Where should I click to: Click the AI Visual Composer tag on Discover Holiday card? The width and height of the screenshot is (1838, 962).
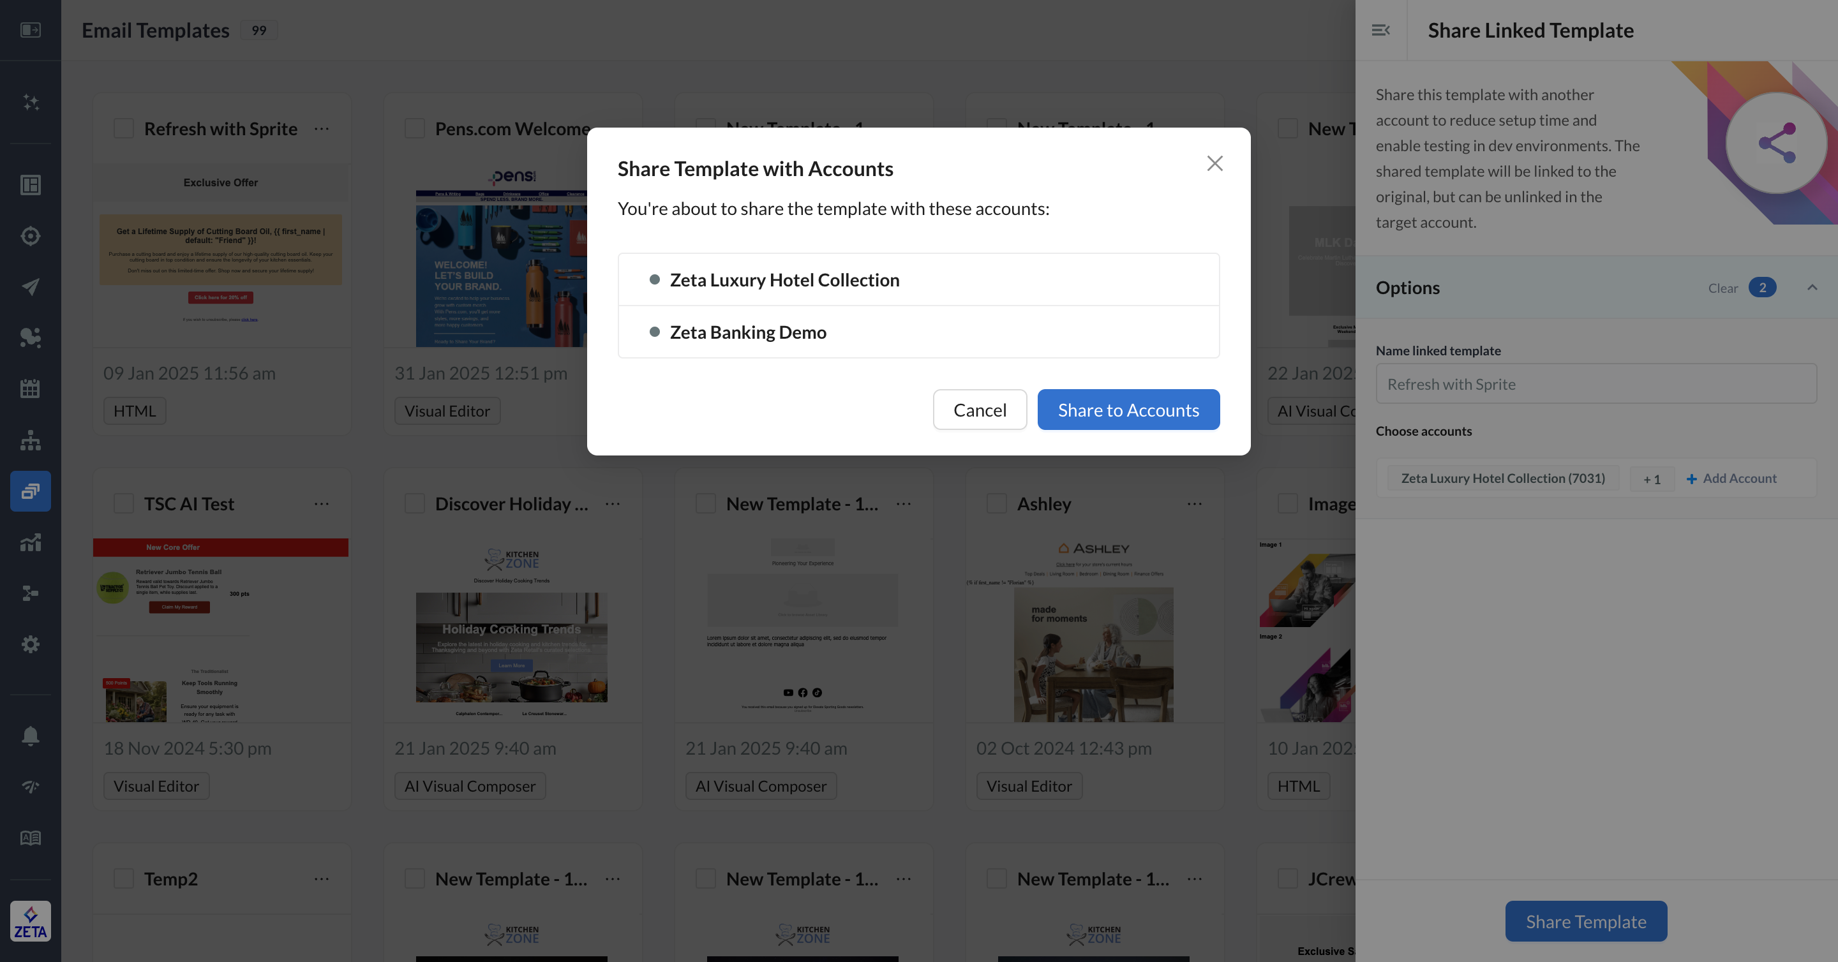point(470,786)
